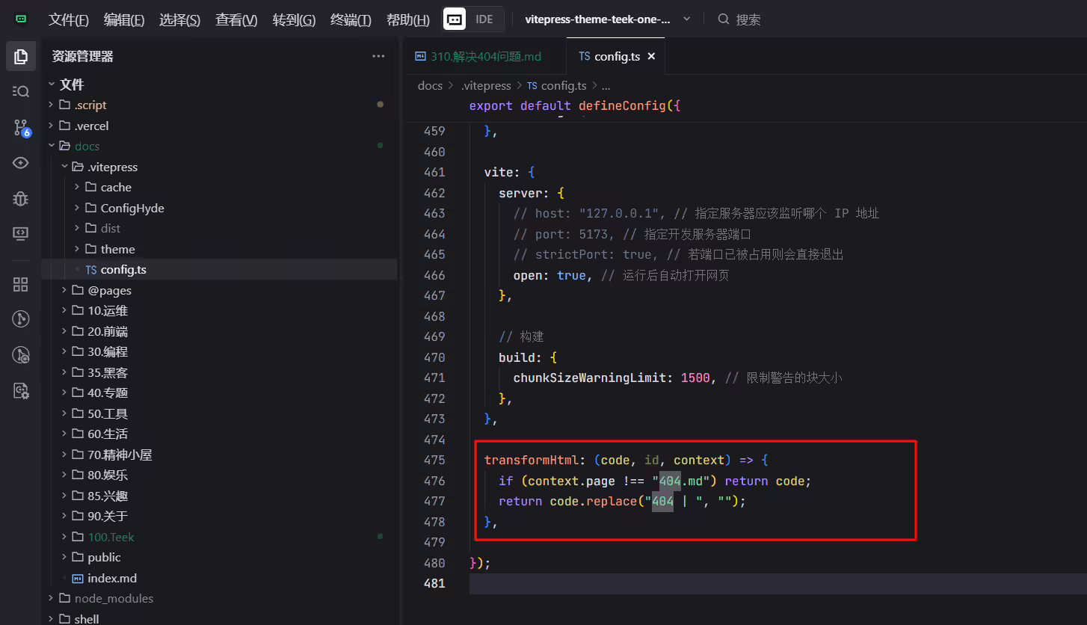Open the 查看(V) menu
Image resolution: width=1087 pixels, height=625 pixels.
click(x=236, y=19)
